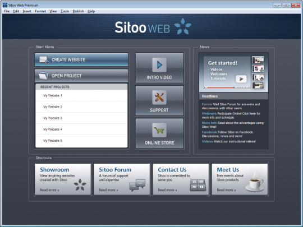The width and height of the screenshot is (303, 227).
Task: Open recent project My Website 2
Action: pyautogui.click(x=81, y=106)
